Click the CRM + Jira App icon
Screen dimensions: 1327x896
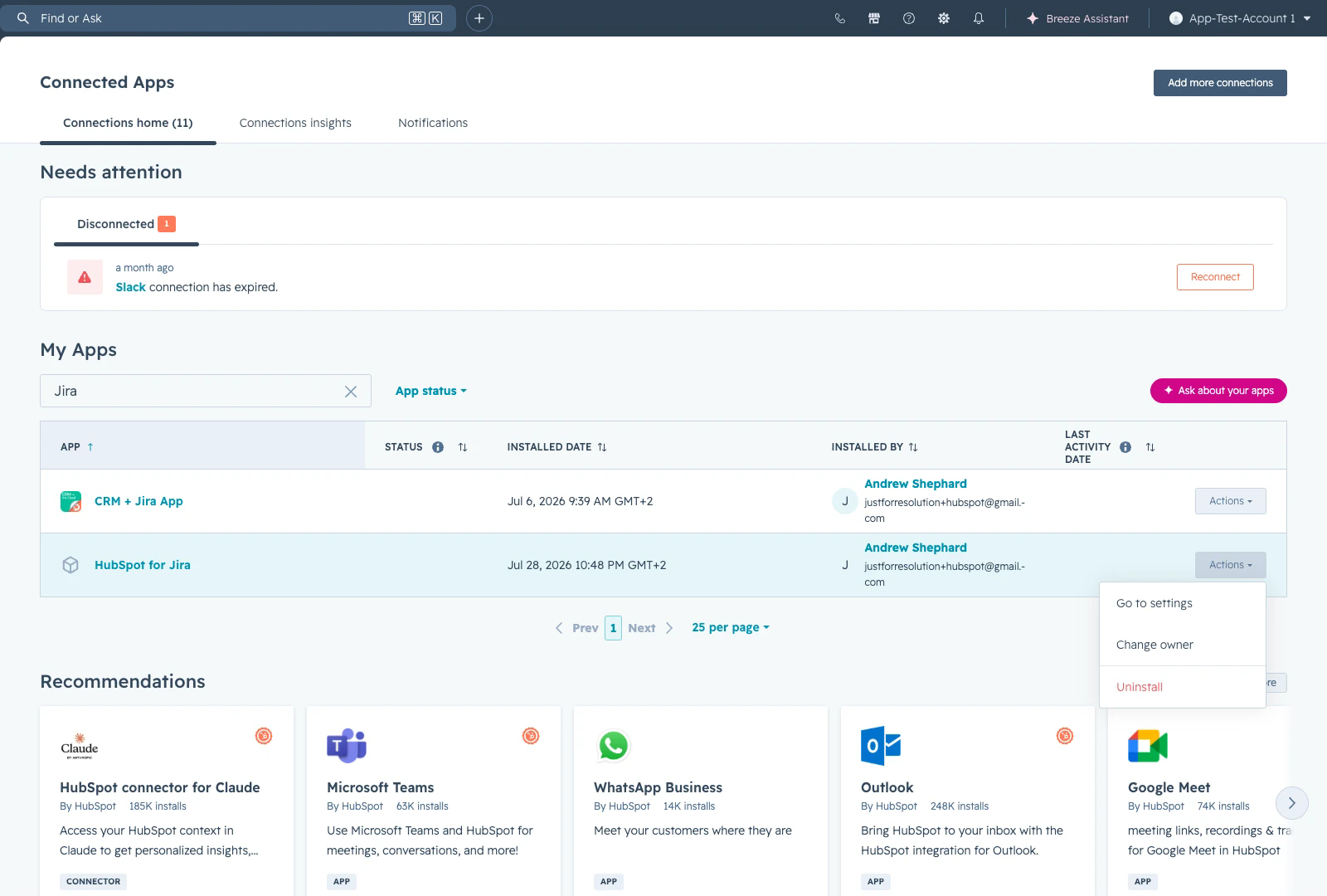70,501
